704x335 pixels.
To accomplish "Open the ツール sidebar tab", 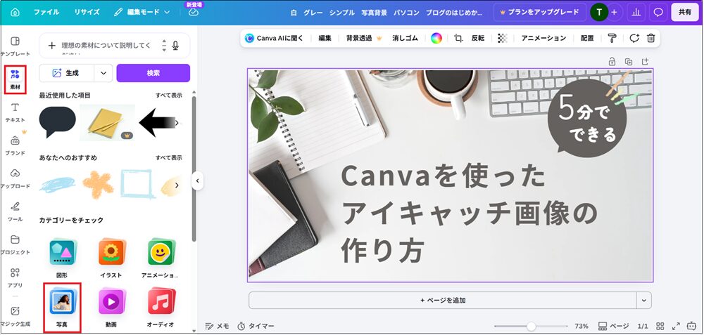I will point(15,212).
